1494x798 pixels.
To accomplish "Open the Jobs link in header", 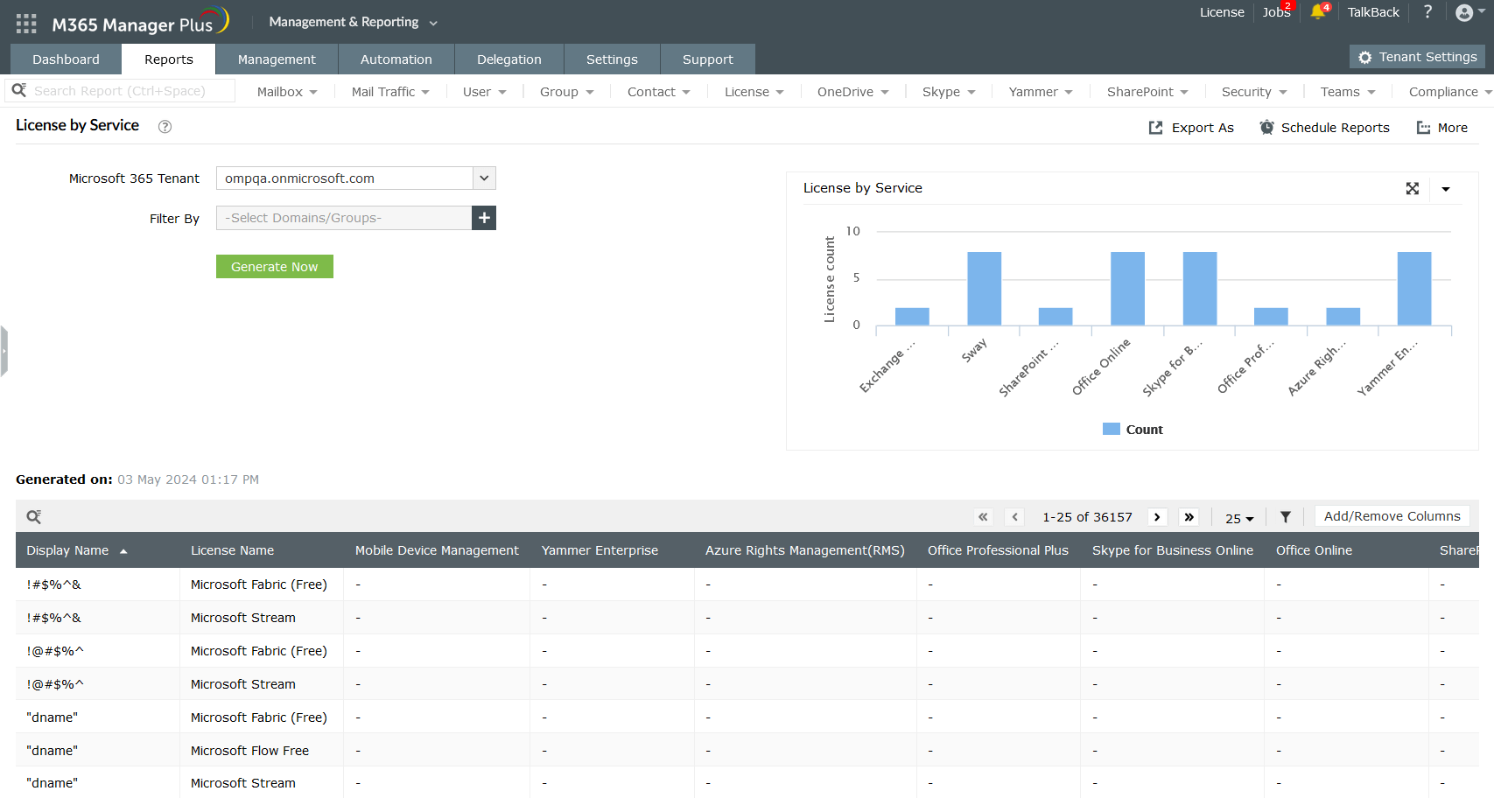I will 1276,12.
